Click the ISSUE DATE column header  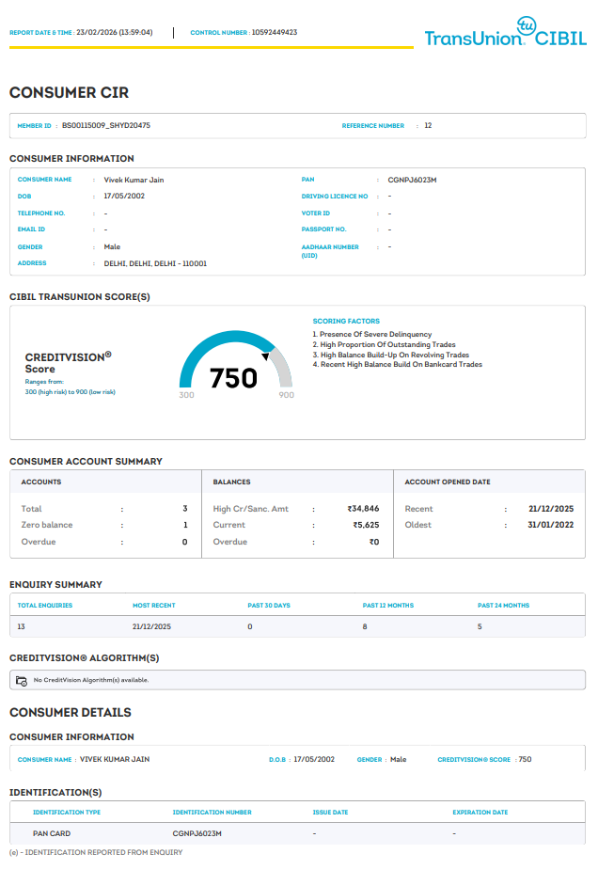pos(331,813)
